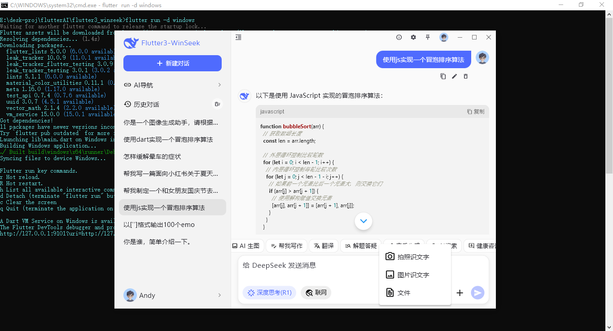Screen dimensions: 613x331
Task: Delete the user message with trash icon
Action: (465, 76)
